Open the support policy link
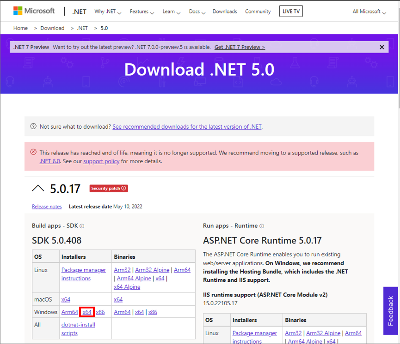Screen dimensions: 400x344 point(101,161)
